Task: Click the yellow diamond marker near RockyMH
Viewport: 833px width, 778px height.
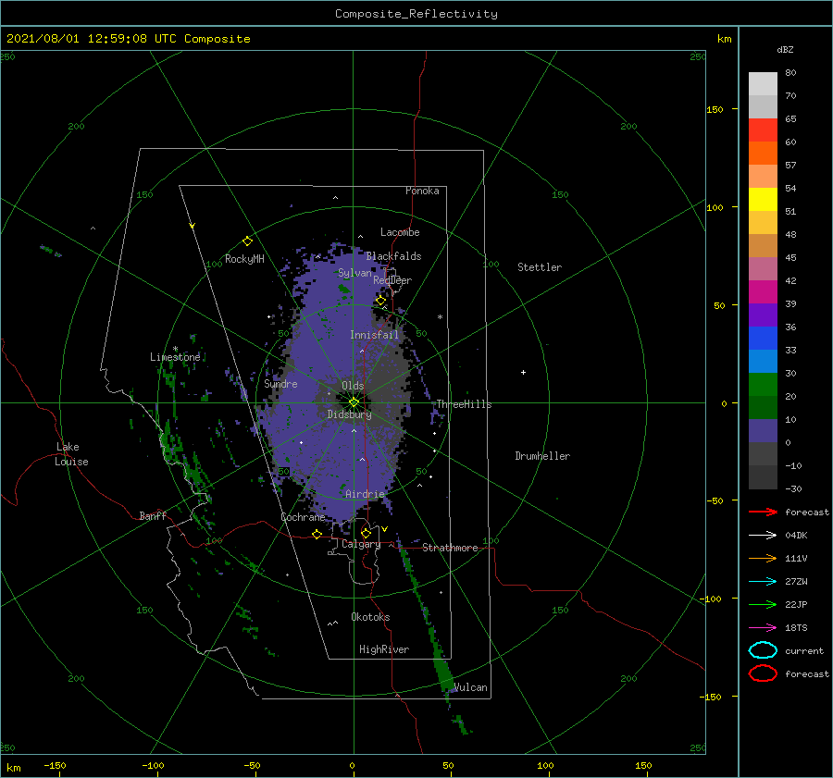Action: tap(247, 241)
